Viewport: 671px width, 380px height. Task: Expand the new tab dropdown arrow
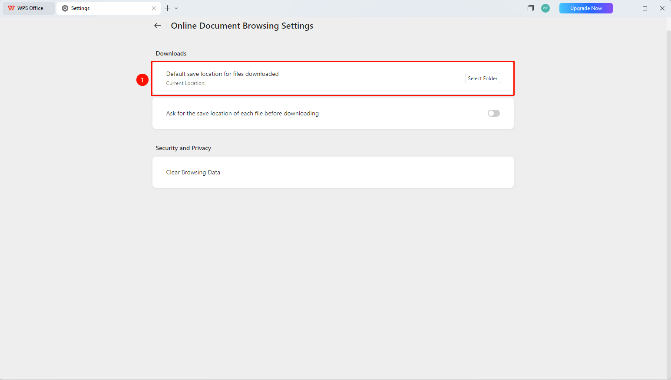tap(176, 8)
